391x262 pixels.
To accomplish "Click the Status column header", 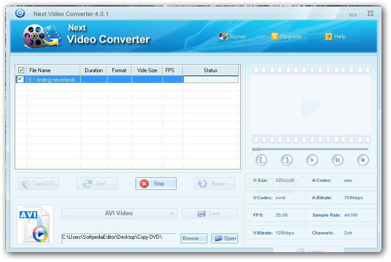I will (x=211, y=70).
